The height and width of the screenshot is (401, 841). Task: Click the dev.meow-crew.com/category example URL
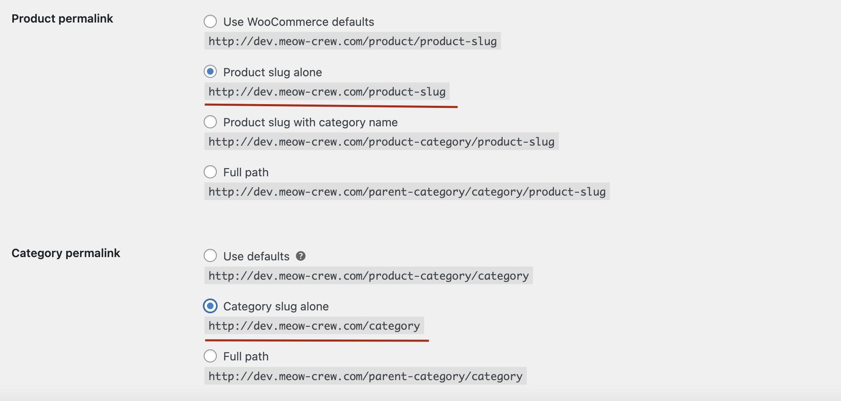tap(314, 326)
